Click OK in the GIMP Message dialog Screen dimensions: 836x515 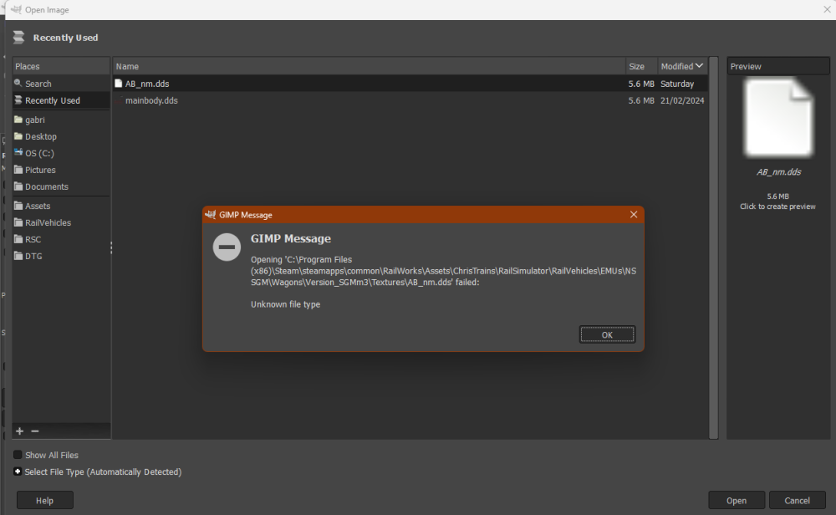607,334
